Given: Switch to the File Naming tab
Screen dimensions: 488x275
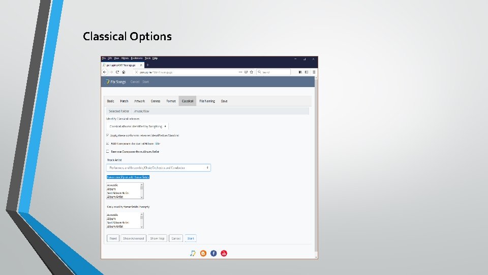Looking at the screenshot, I should pyautogui.click(x=207, y=101).
